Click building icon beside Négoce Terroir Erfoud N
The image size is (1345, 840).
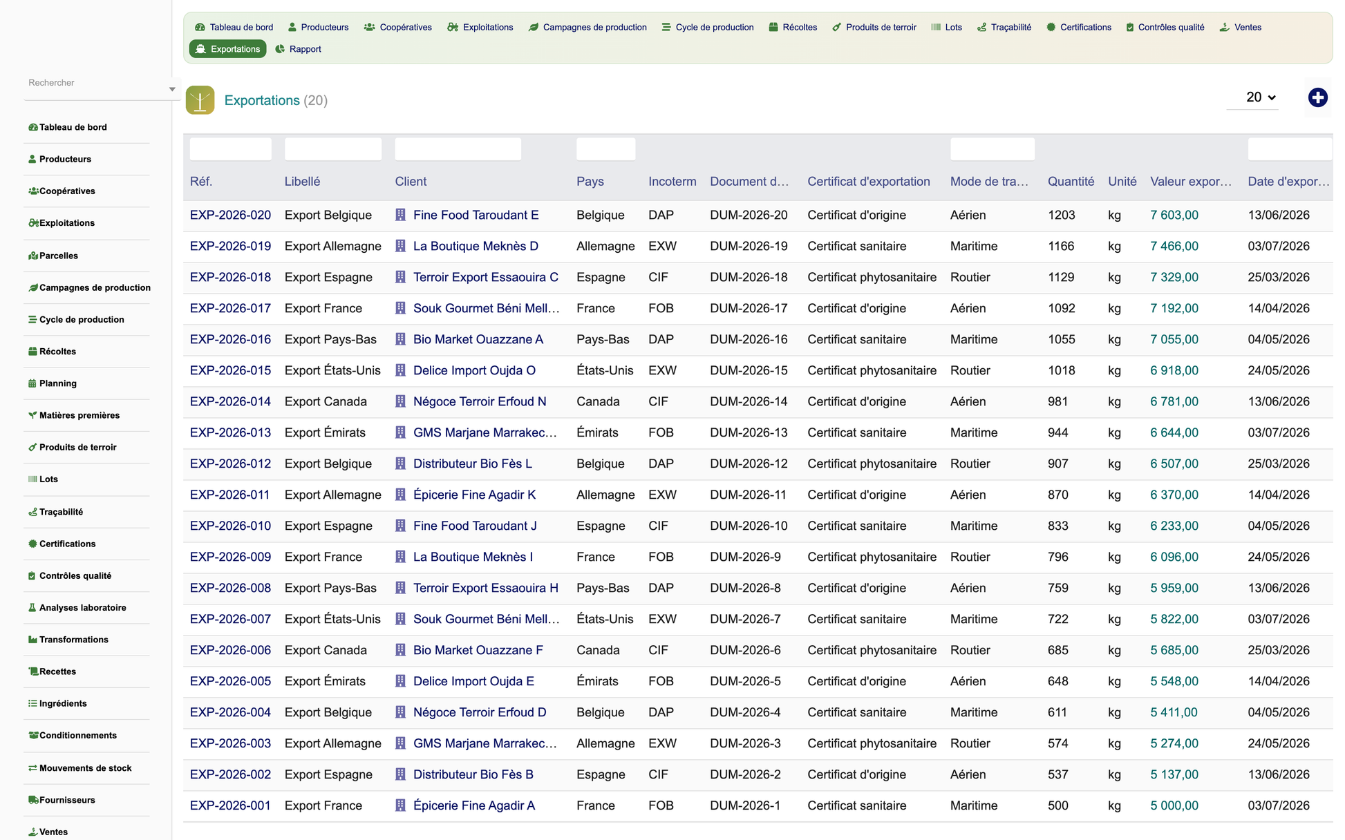(400, 401)
